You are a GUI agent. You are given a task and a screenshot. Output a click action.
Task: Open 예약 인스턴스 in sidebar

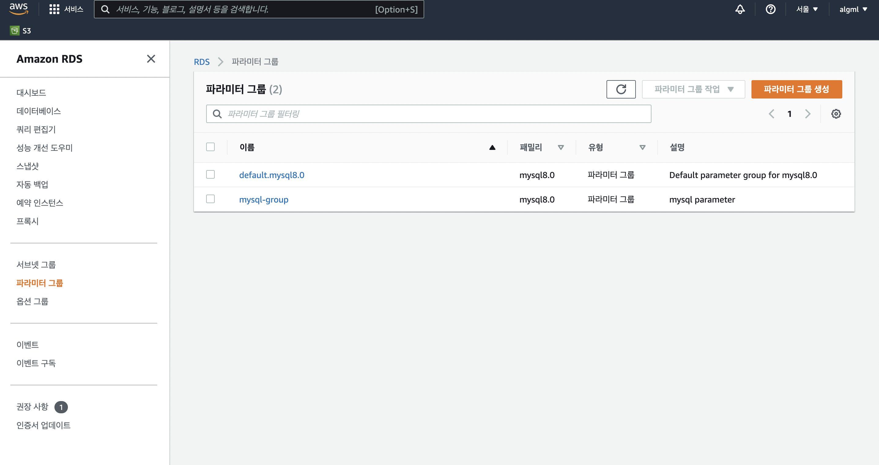point(39,203)
